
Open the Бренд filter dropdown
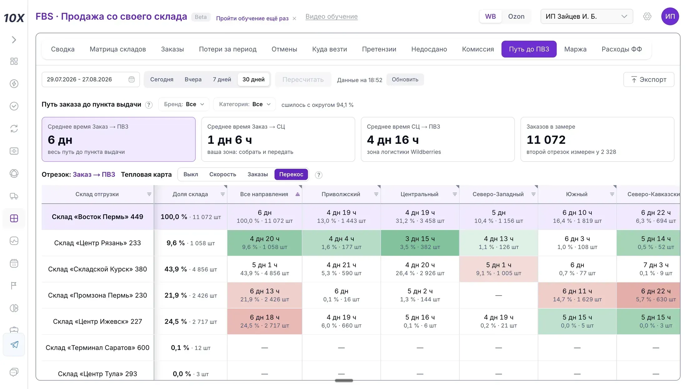click(x=184, y=104)
